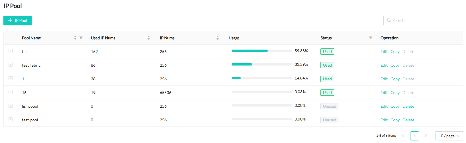Viewport: 466px width, 143px height.
Task: Open the Status column filter icon
Action: tap(371, 38)
